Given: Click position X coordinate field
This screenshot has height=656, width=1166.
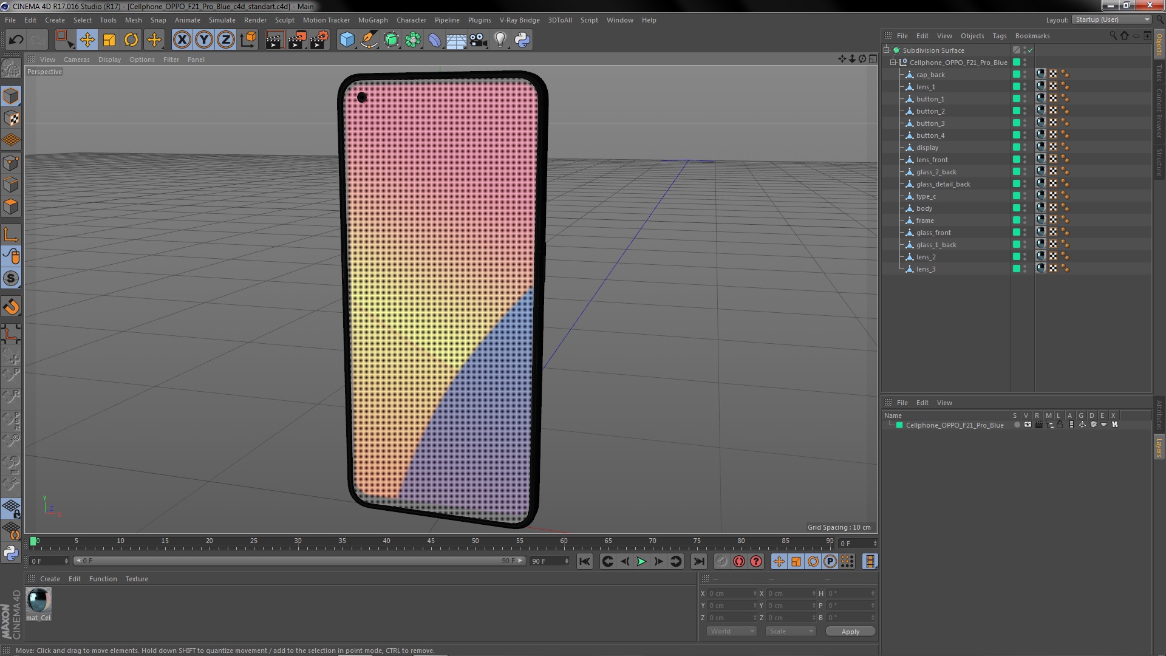Looking at the screenshot, I should 732,593.
